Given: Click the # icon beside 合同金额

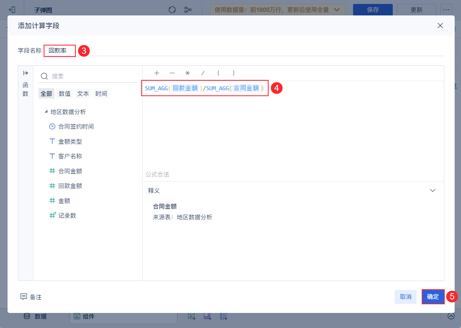Looking at the screenshot, I should (52, 171).
